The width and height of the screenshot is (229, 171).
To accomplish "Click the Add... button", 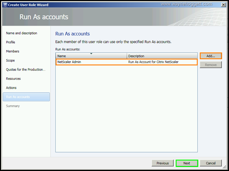I will (211, 56).
